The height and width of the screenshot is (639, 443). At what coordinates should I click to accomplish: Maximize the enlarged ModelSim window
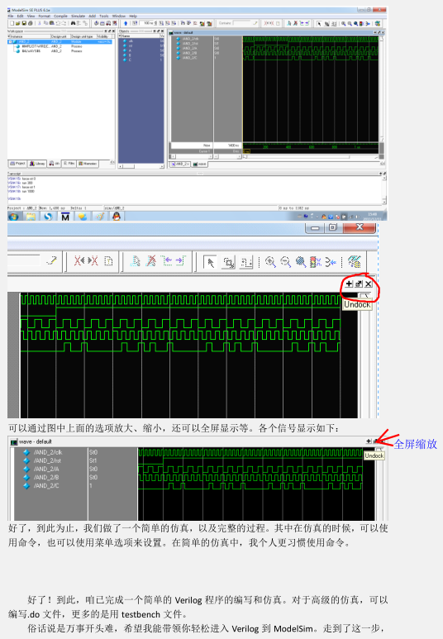point(332,227)
